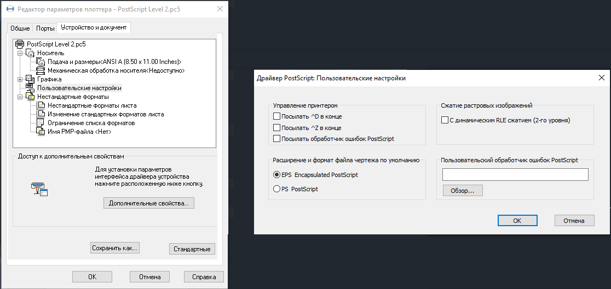Click the Изменение стандартных форматов листа icon
Screen dimensions: 611x289
coord(41,114)
